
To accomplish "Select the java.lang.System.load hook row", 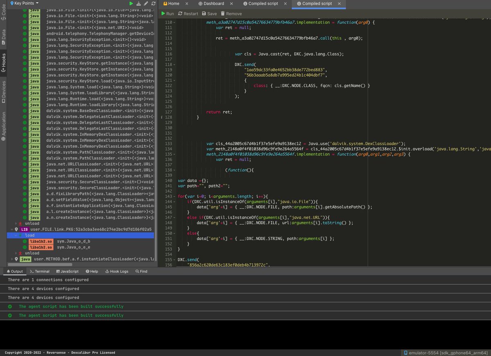I will pyautogui.click(x=81, y=87).
